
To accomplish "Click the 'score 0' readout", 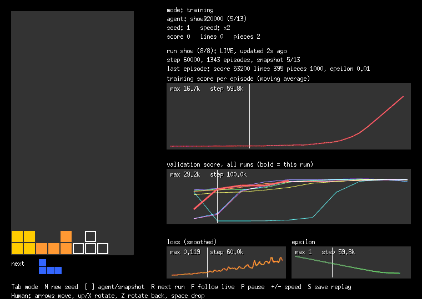I will (x=178, y=37).
